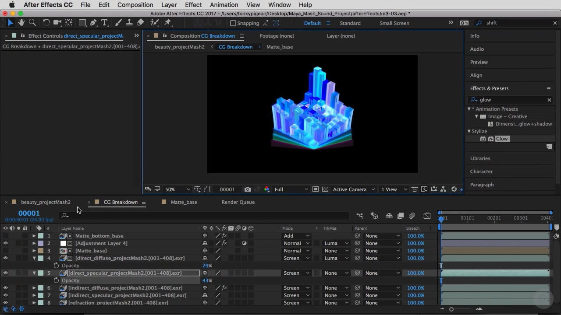Open the show channel color management icon

click(267, 189)
